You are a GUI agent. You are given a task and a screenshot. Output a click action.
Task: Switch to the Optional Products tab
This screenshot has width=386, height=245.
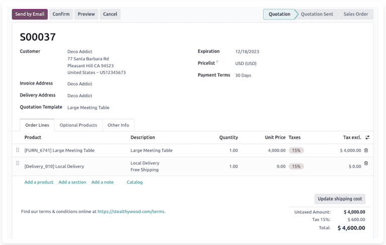coord(78,125)
